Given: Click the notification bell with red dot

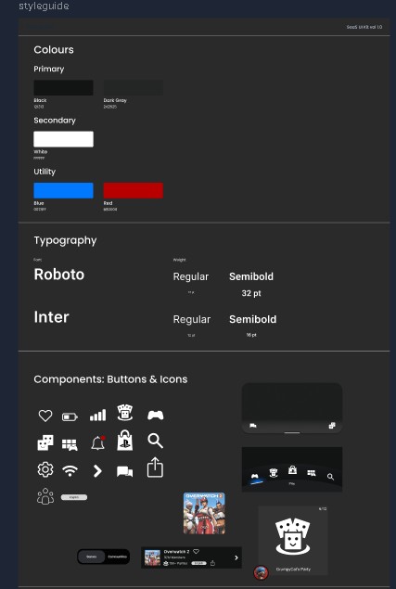Looking at the screenshot, I should click(98, 442).
